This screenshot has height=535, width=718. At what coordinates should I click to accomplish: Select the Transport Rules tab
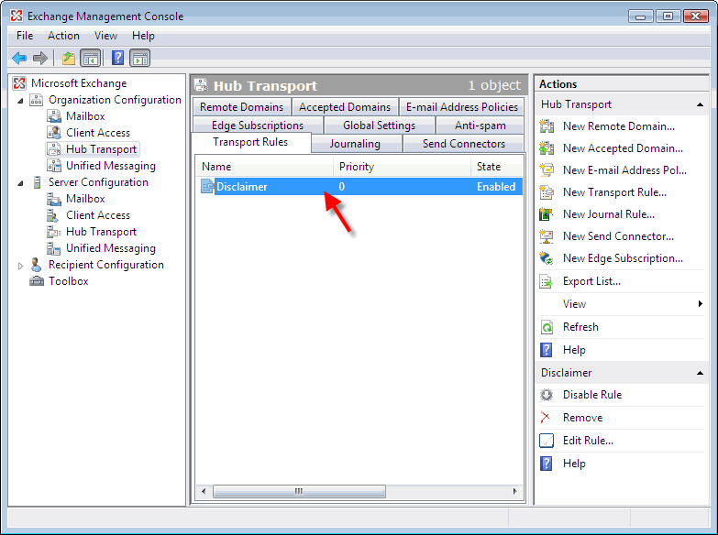point(250,142)
